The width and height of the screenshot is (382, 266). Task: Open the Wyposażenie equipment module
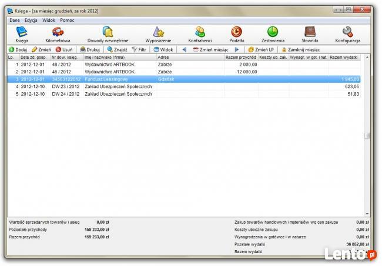(158, 35)
